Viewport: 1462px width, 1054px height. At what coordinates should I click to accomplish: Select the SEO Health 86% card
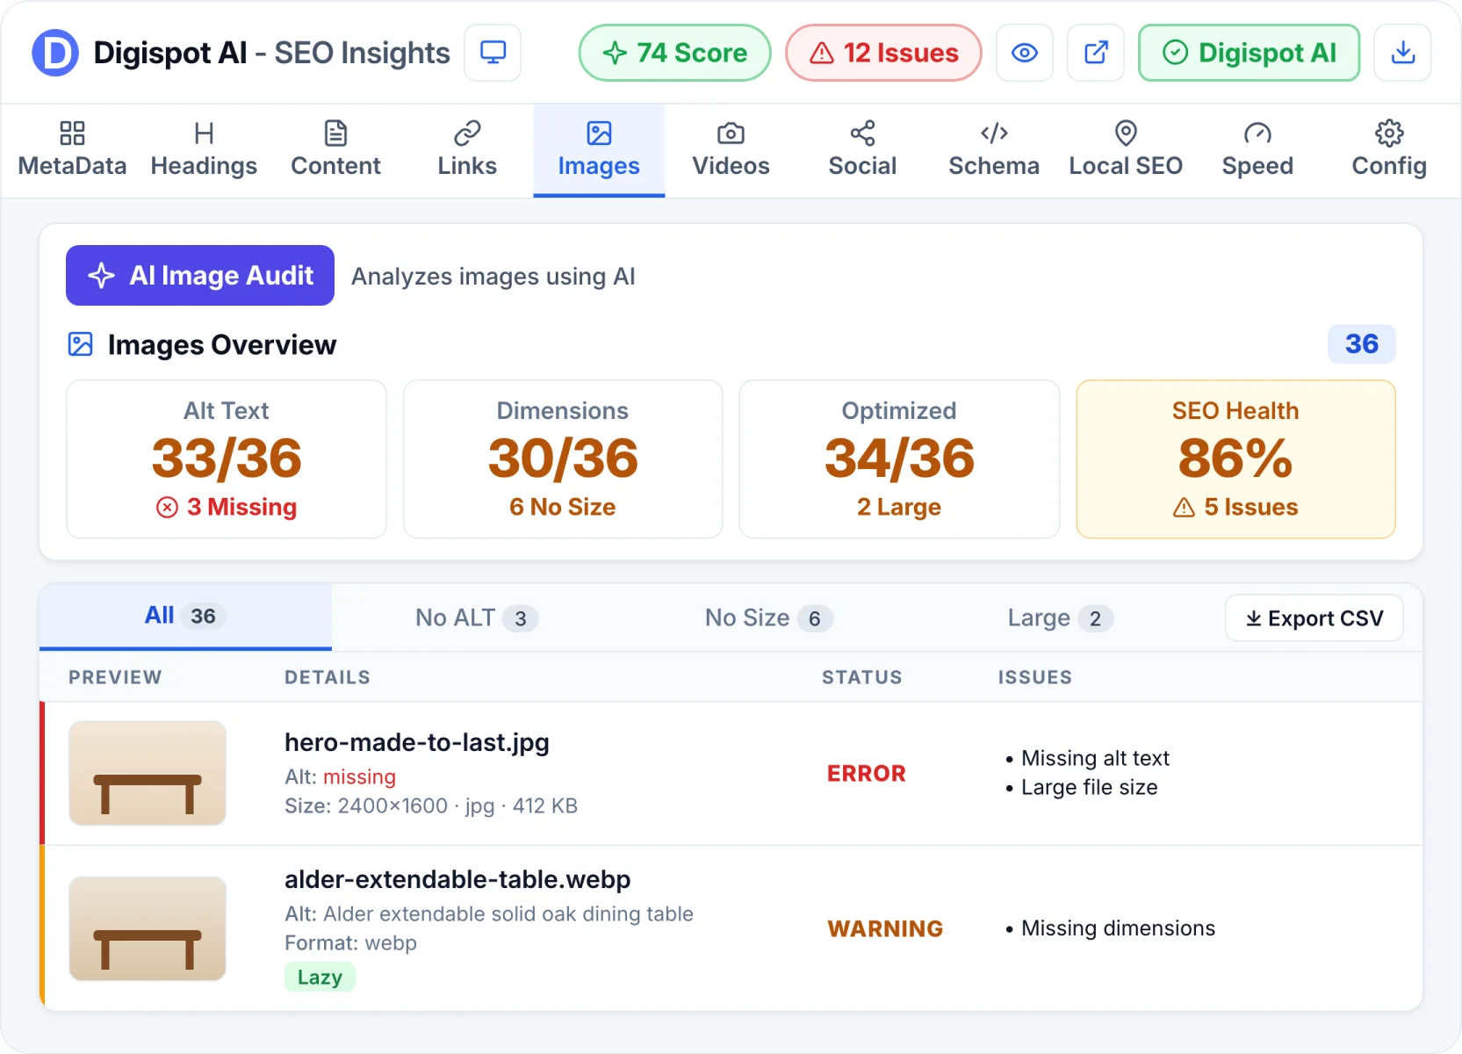point(1235,458)
